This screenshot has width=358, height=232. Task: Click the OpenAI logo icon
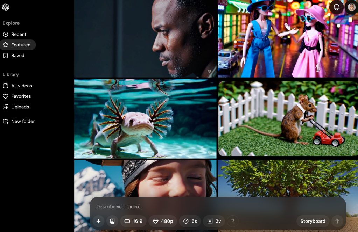click(x=6, y=7)
